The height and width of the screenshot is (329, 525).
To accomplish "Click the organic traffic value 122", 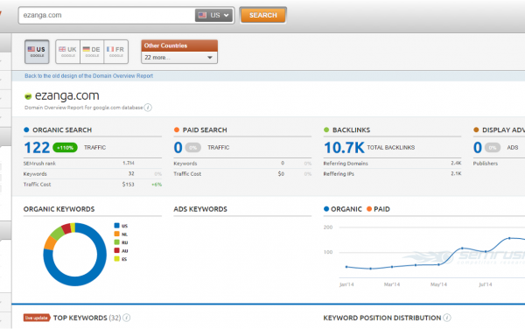I will coord(37,148).
